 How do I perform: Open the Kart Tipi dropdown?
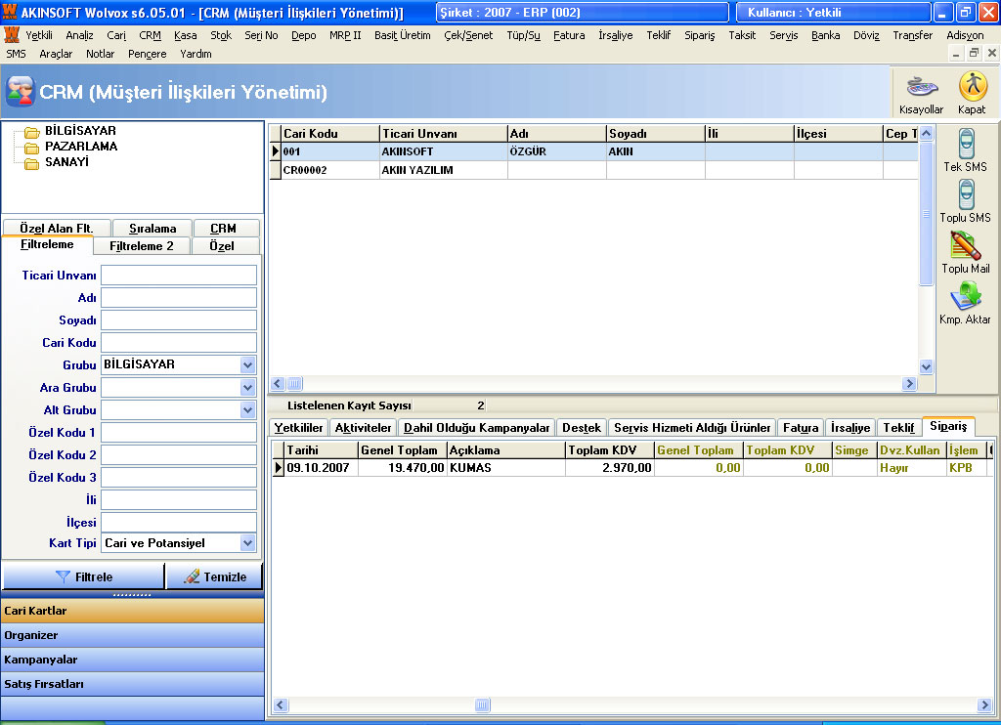247,543
